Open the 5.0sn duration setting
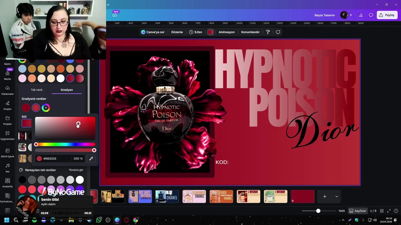This screenshot has width=401, height=225. (195, 32)
